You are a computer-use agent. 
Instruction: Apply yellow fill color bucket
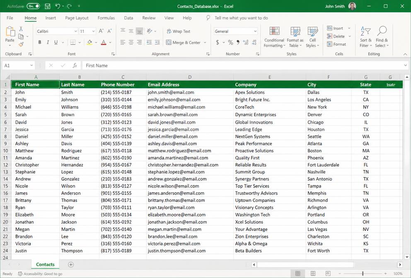click(x=89, y=42)
